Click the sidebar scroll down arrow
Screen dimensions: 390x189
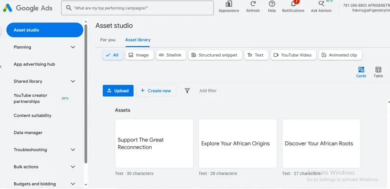point(86,185)
